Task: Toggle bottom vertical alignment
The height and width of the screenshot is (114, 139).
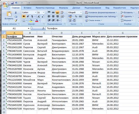Action: tap(57, 13)
